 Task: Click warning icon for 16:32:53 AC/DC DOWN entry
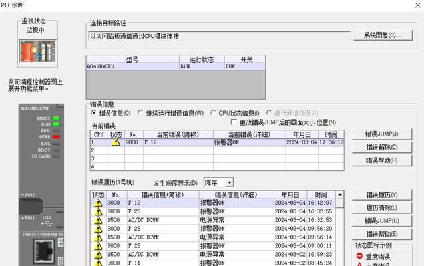pyautogui.click(x=98, y=220)
